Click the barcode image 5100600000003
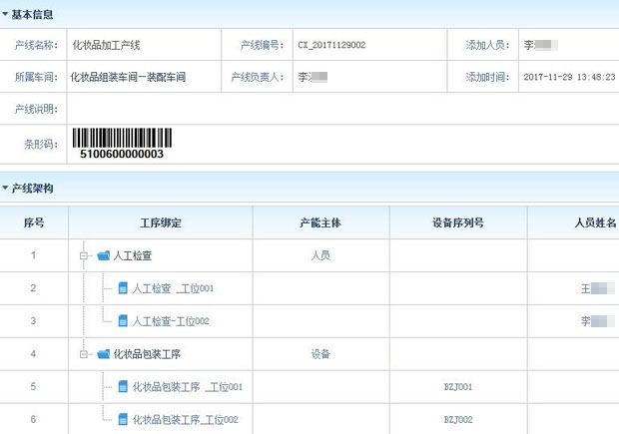 [x=120, y=143]
